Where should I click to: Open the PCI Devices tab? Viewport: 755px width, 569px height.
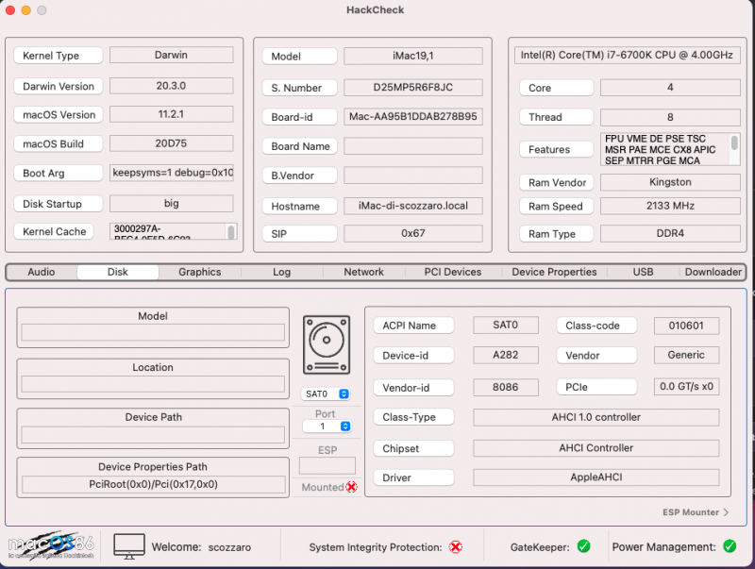click(455, 272)
